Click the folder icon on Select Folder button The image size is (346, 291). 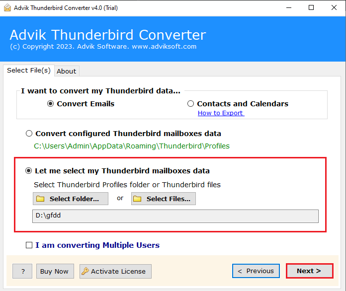coord(40,199)
